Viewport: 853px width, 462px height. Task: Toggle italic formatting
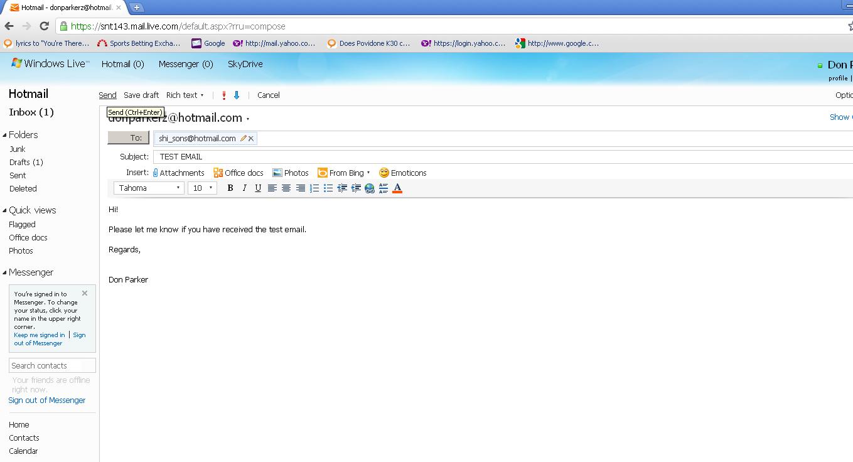tap(244, 188)
